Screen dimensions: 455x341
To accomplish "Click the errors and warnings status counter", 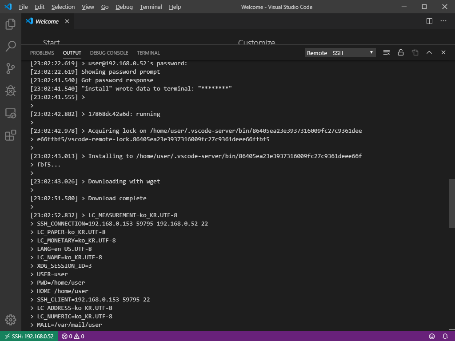I will [x=73, y=337].
